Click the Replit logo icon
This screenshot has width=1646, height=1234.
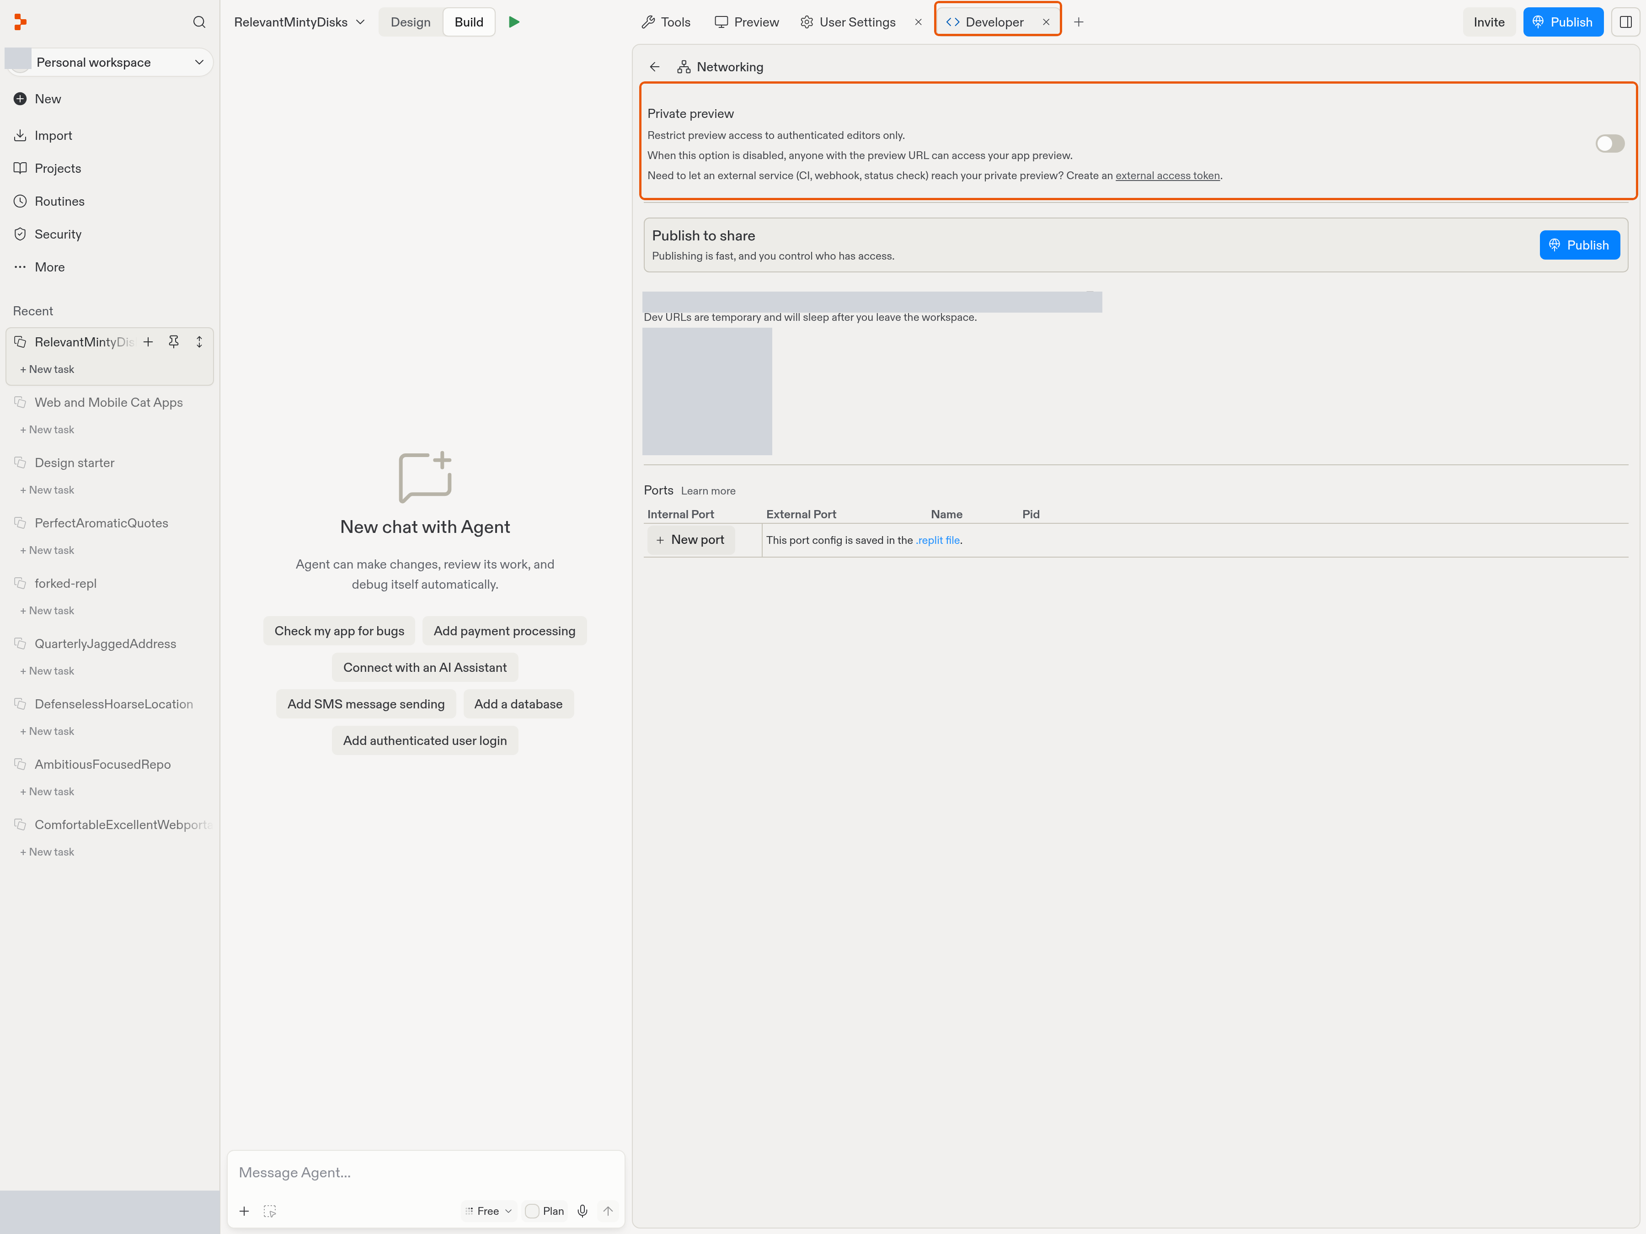click(20, 22)
